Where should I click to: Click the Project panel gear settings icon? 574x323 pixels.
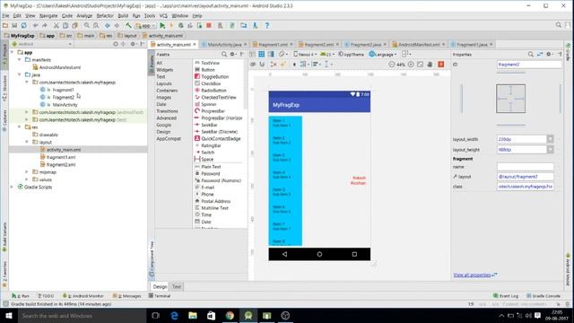click(134, 44)
